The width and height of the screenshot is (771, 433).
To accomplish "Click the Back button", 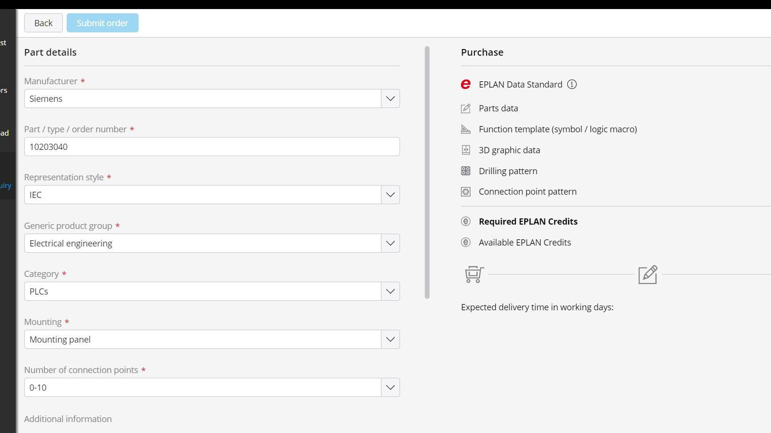I will click(x=43, y=23).
